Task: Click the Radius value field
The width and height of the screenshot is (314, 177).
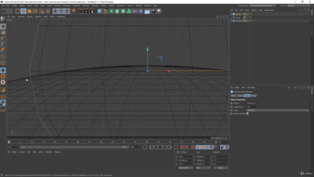Action: [251, 103]
